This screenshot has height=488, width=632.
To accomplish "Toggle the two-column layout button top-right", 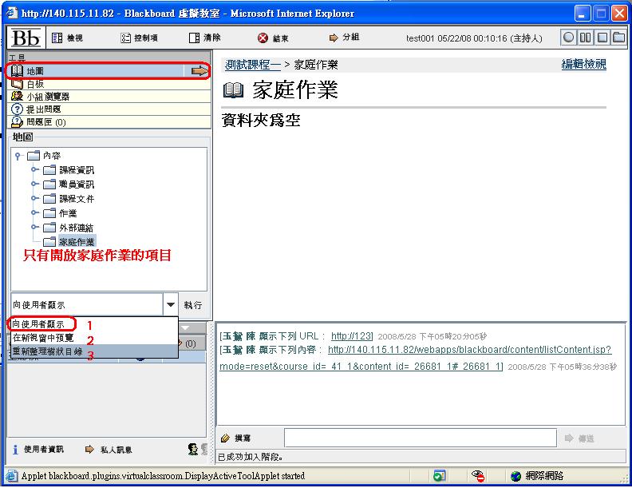I will pos(585,38).
